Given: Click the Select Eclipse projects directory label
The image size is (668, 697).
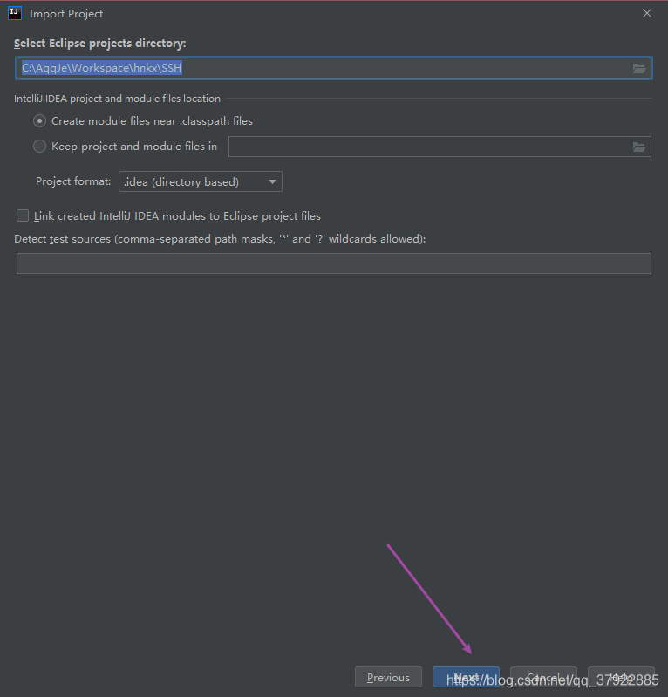Looking at the screenshot, I should [x=100, y=43].
